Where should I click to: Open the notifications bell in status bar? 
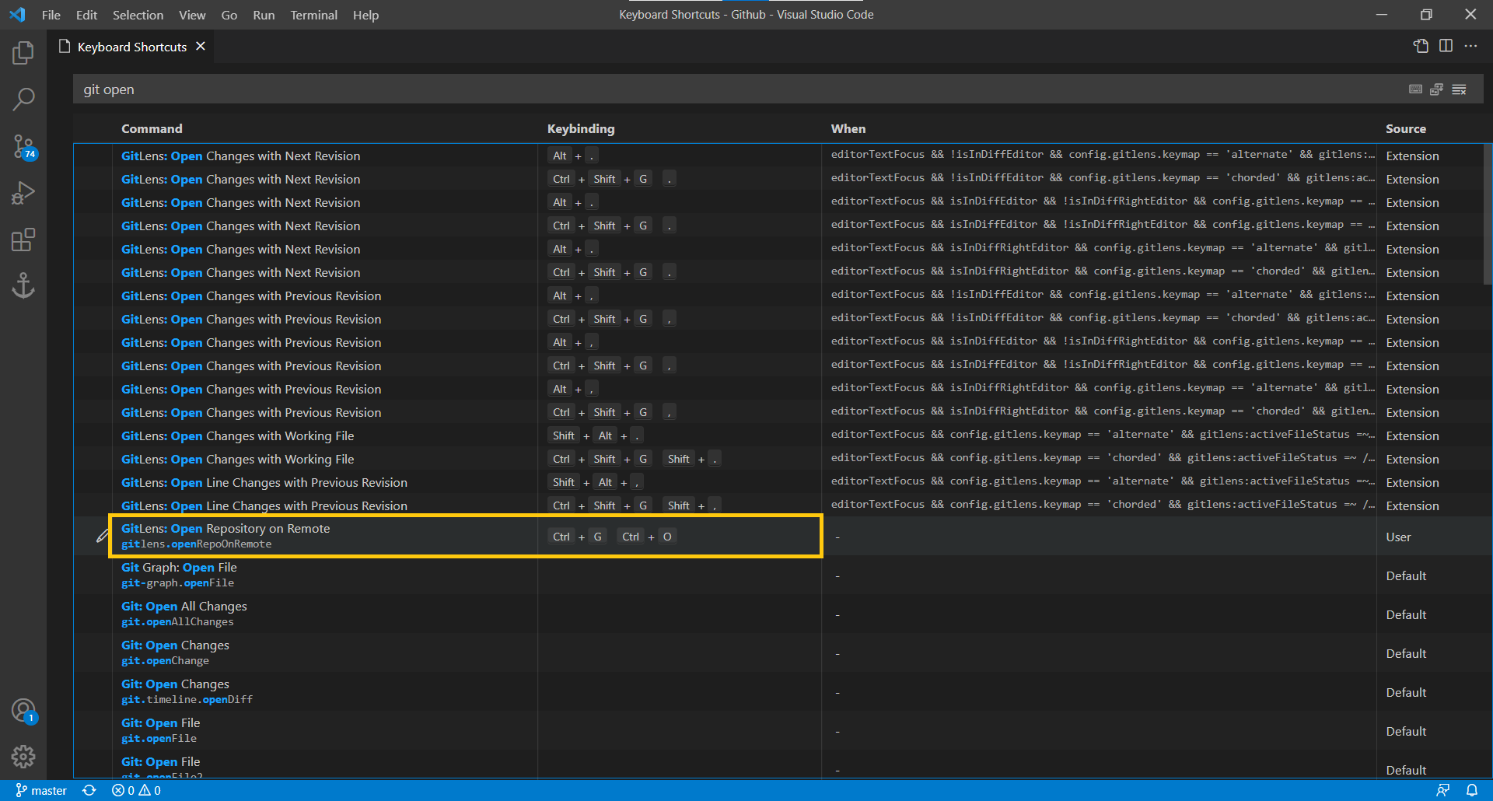click(x=1471, y=790)
